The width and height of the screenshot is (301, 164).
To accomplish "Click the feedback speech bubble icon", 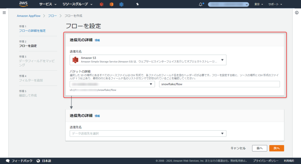I will click(x=8, y=161).
